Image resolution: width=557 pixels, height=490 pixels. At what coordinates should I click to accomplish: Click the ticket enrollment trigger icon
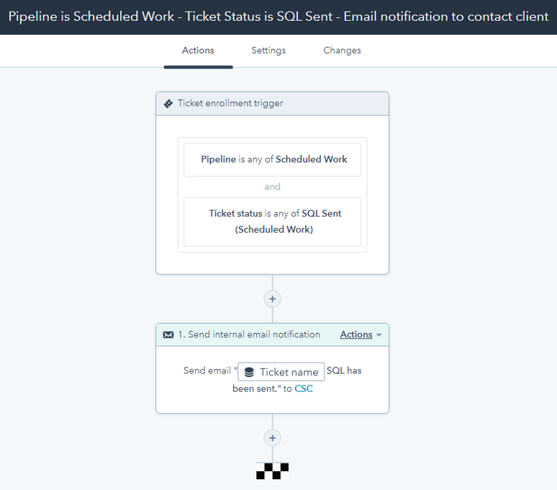(168, 104)
